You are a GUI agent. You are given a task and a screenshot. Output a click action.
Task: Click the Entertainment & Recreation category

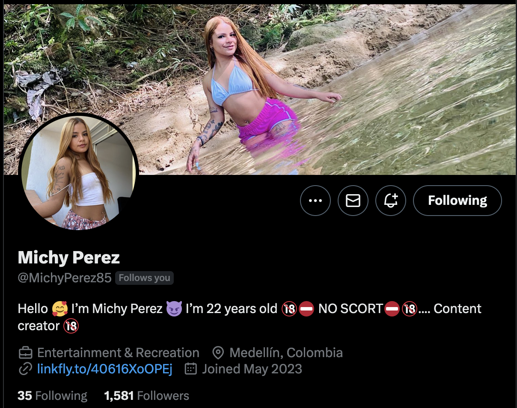(118, 352)
